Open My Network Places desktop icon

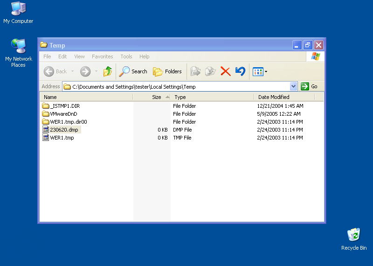[x=18, y=53]
